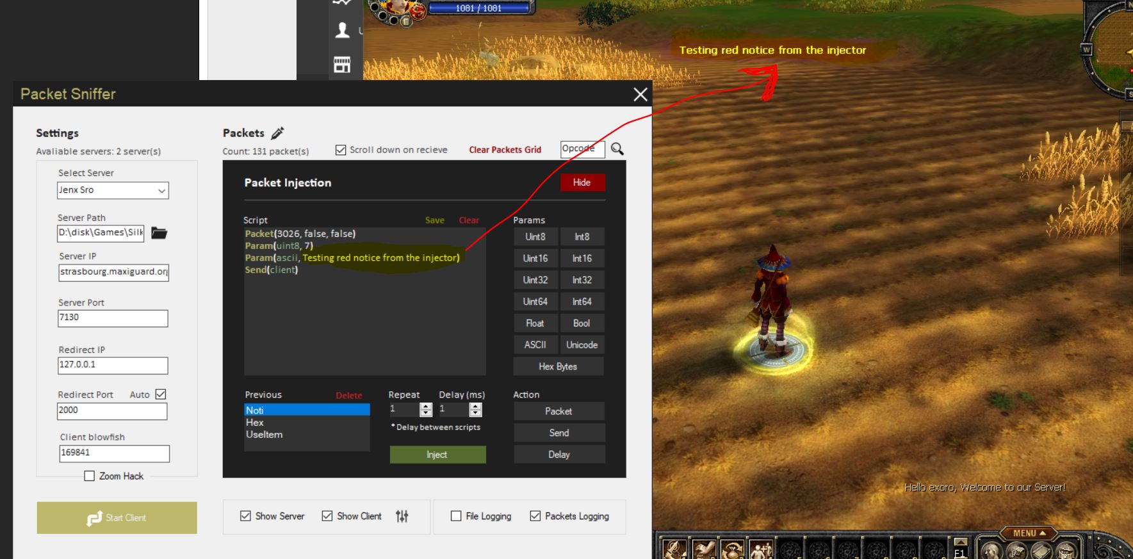Enable the Zoom Hack checkbox

[x=90, y=476]
